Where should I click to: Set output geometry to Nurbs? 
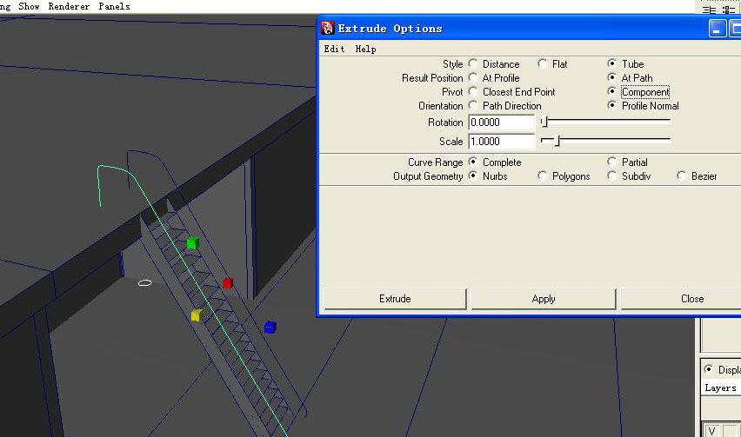point(472,175)
